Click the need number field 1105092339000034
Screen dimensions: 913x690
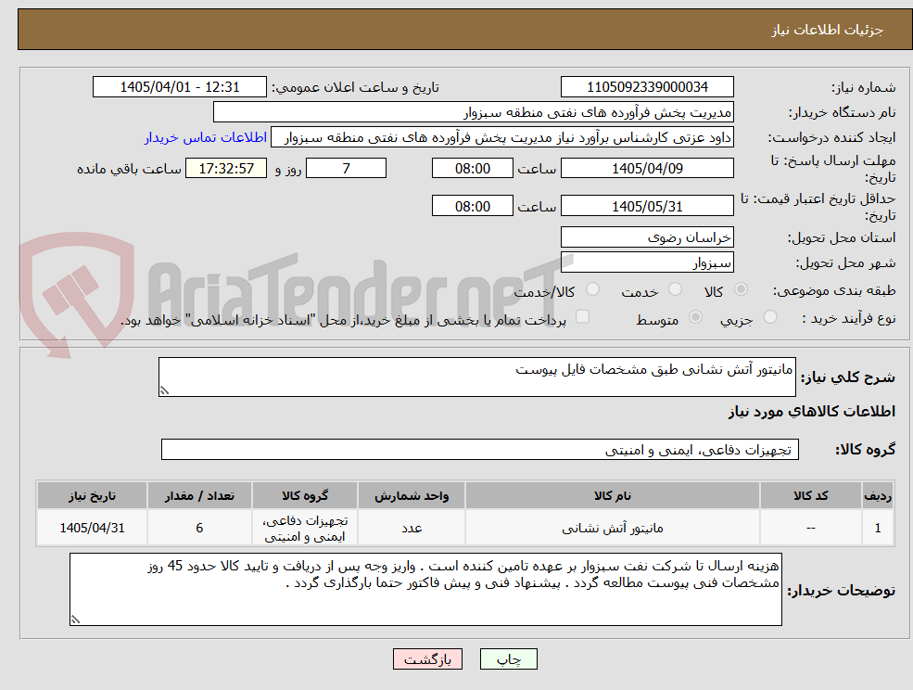click(x=647, y=87)
